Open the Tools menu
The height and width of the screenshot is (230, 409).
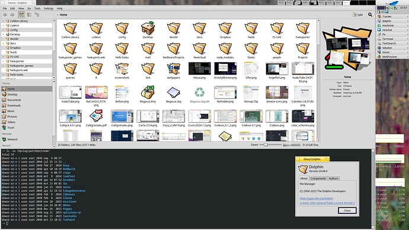[37, 8]
